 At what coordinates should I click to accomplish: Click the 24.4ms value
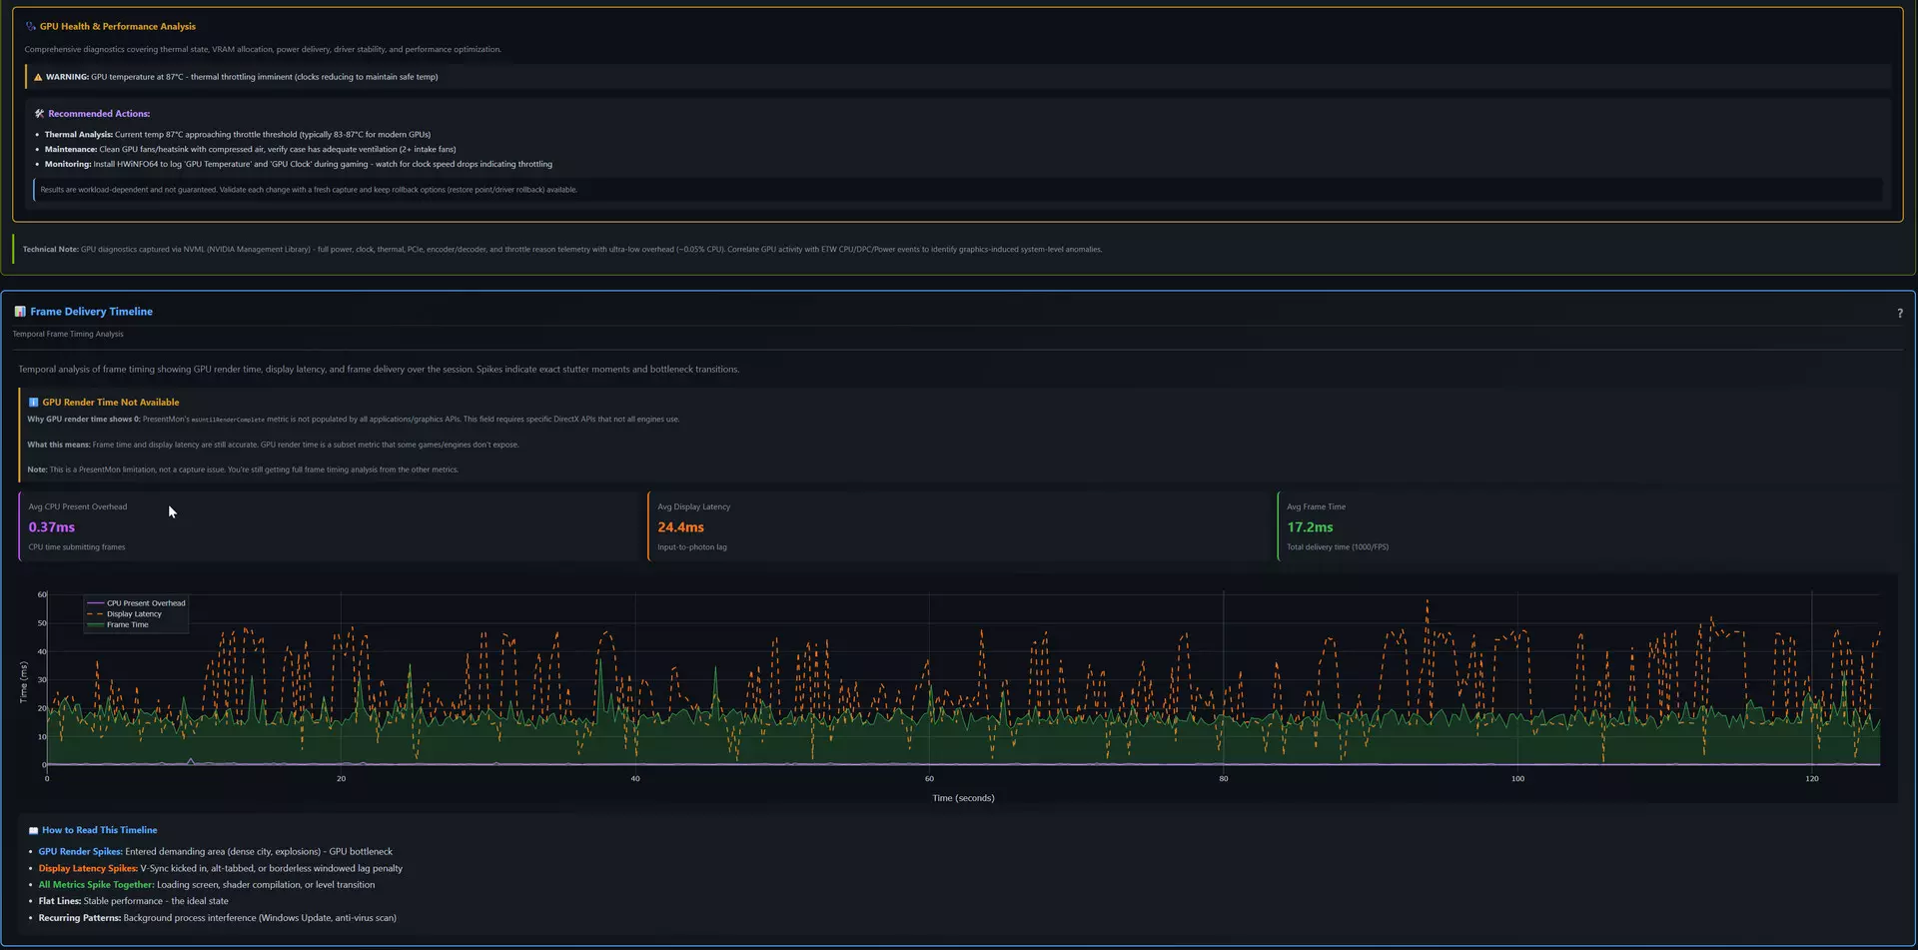[680, 527]
